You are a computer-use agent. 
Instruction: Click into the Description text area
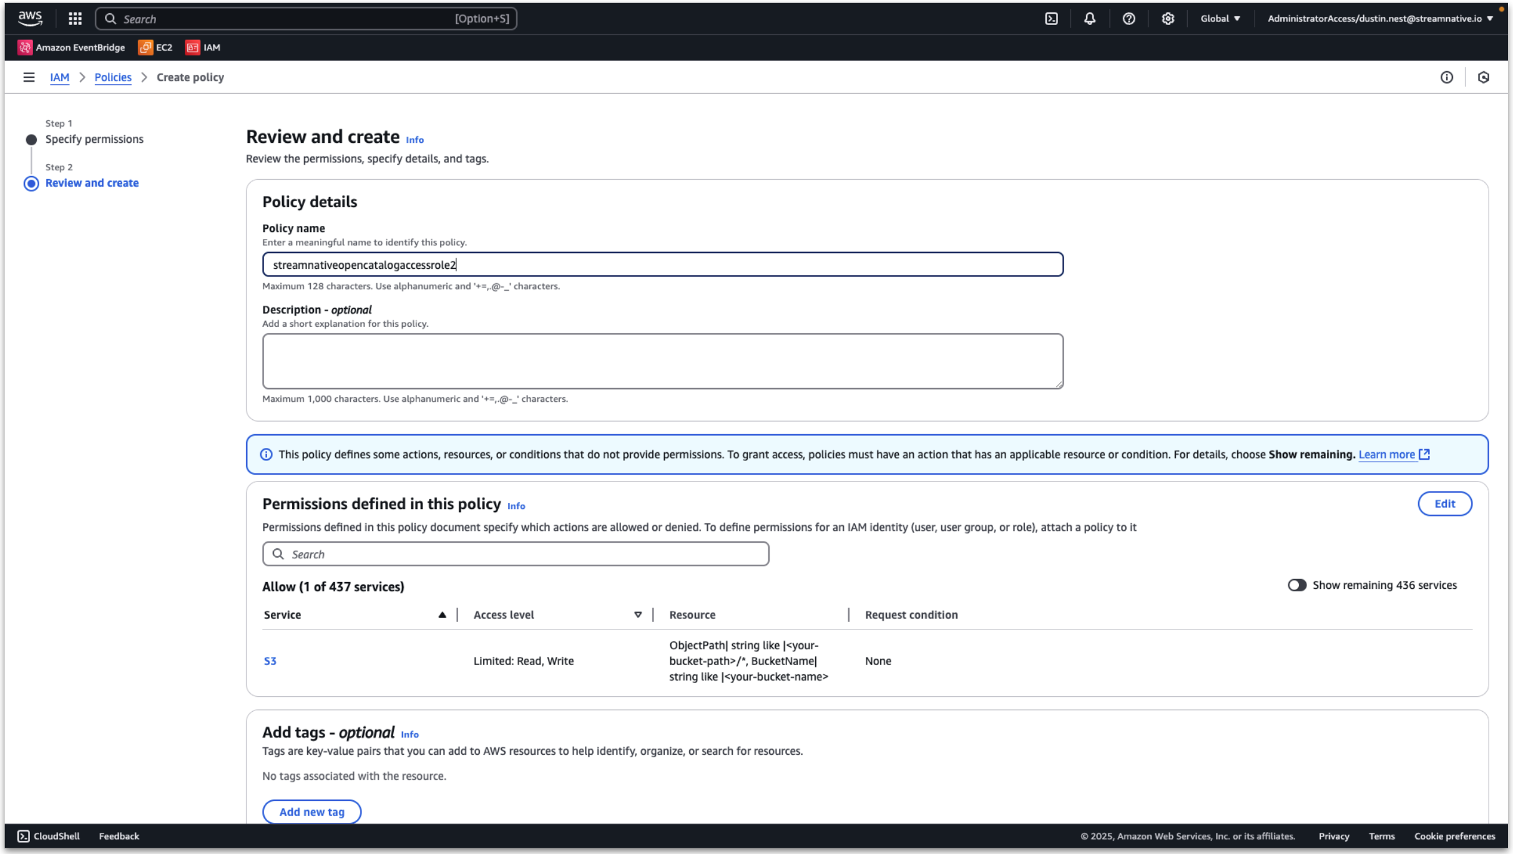click(x=662, y=361)
